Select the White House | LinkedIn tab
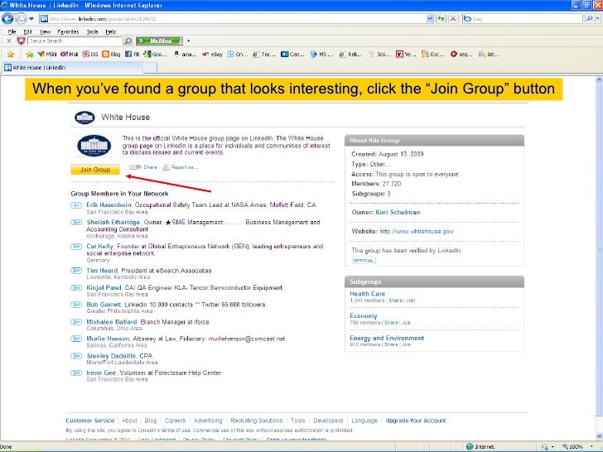 coord(73,68)
